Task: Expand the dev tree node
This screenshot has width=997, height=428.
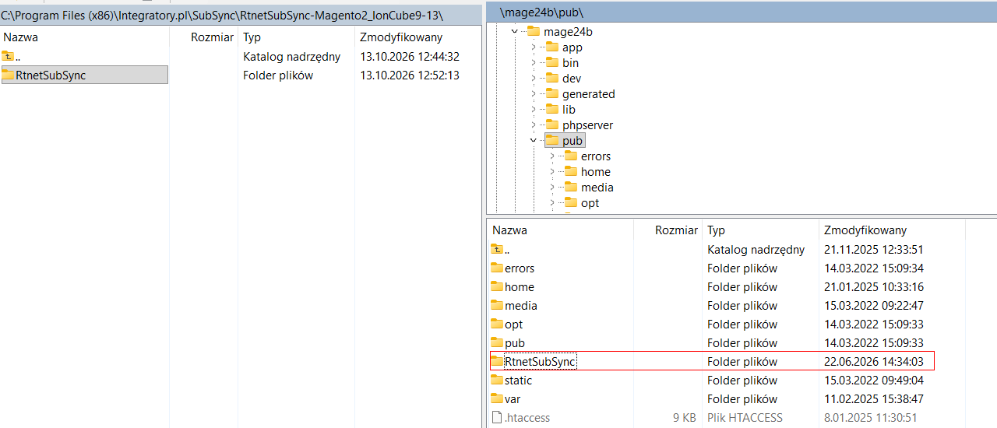Action: (x=534, y=78)
